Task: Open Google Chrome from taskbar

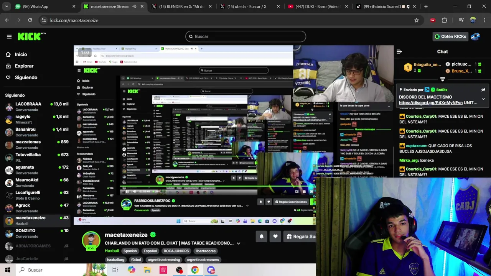Action: coord(195,270)
